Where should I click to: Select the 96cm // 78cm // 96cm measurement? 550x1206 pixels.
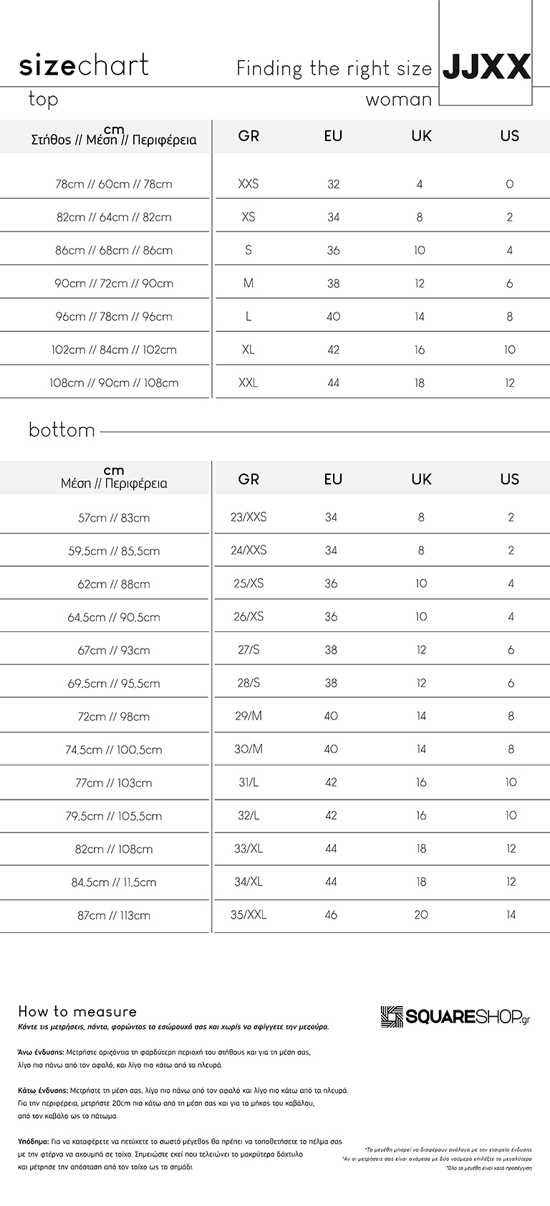click(x=114, y=316)
